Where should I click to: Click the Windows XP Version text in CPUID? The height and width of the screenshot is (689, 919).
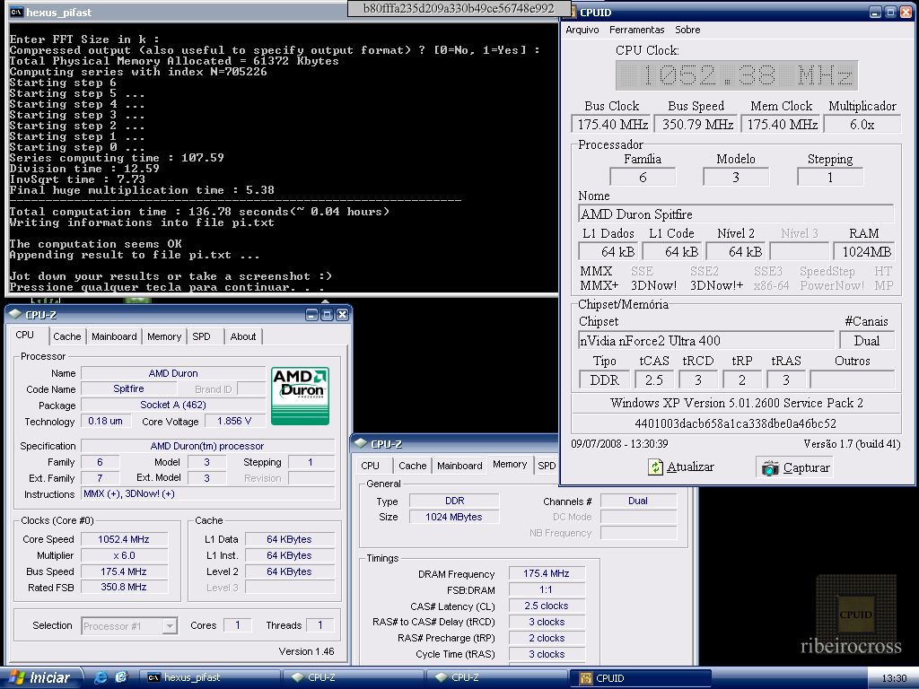(736, 403)
